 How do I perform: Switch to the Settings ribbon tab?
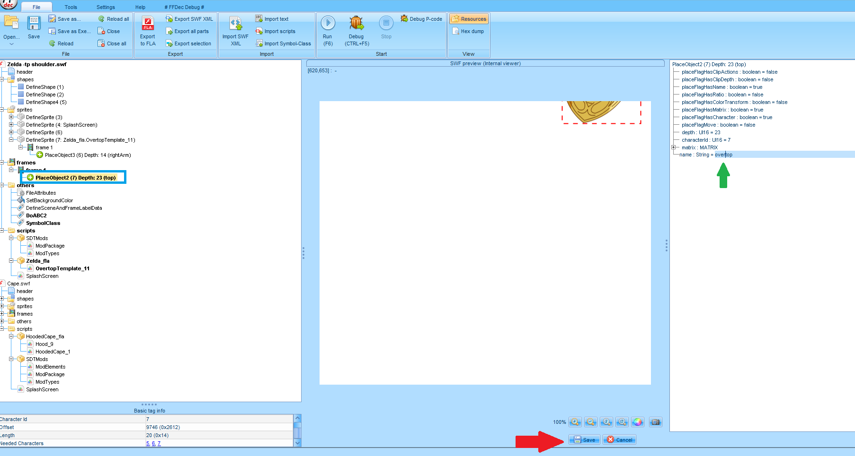[x=106, y=7]
